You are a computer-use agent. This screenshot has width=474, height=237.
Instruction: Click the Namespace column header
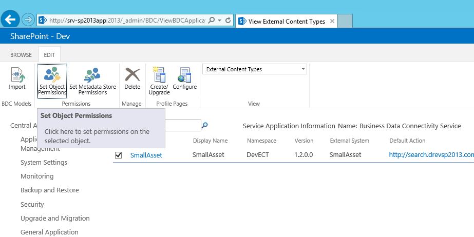(x=261, y=141)
